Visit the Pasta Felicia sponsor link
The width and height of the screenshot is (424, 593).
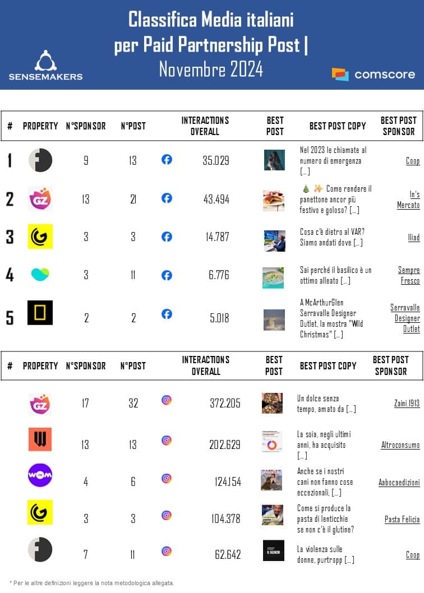coord(402,520)
